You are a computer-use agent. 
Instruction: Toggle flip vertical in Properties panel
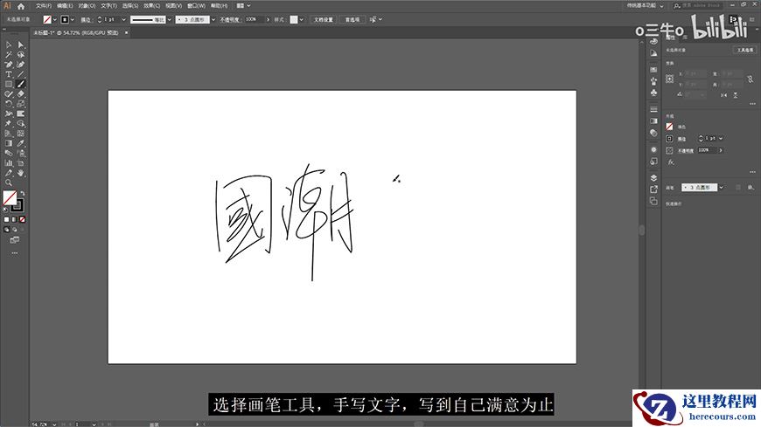736,95
